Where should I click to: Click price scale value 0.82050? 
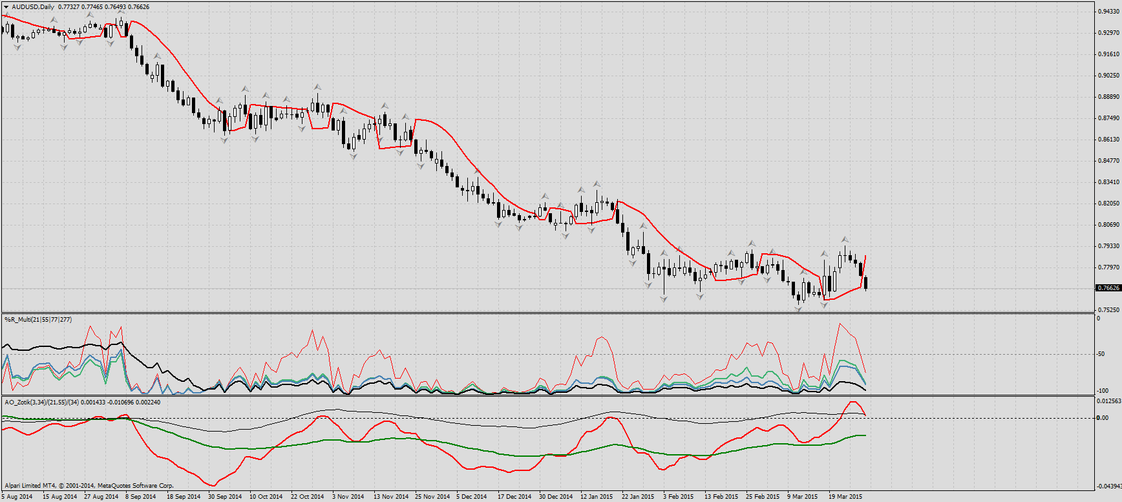pos(1108,204)
